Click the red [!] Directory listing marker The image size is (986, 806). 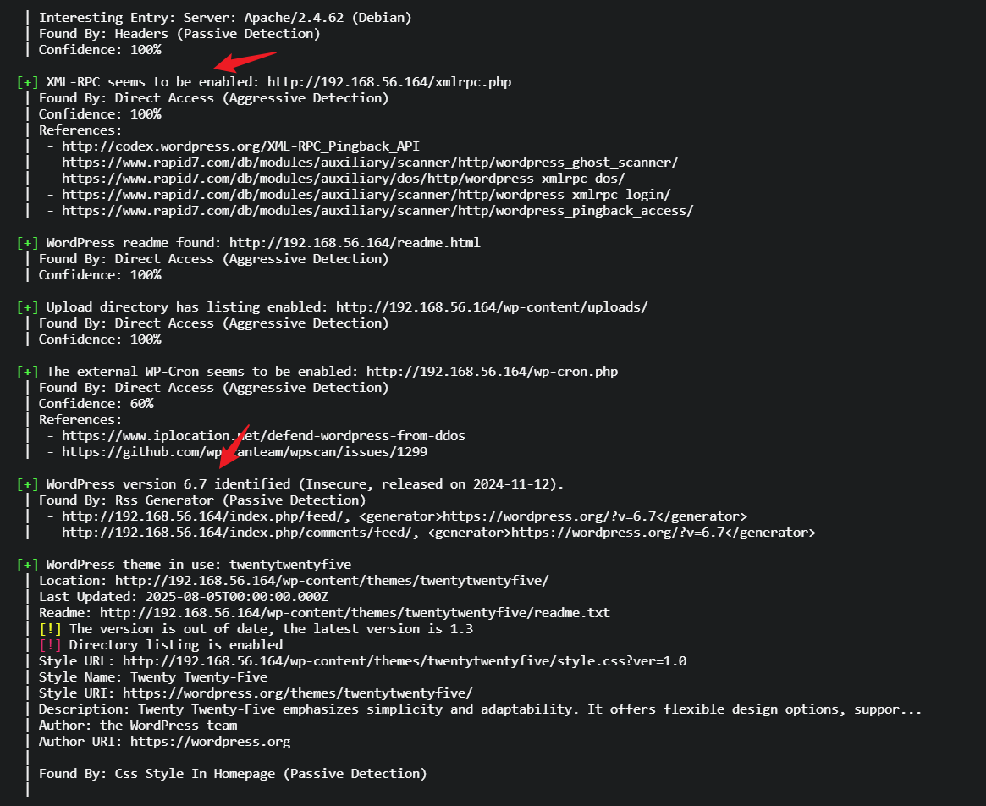pyautogui.click(x=50, y=645)
